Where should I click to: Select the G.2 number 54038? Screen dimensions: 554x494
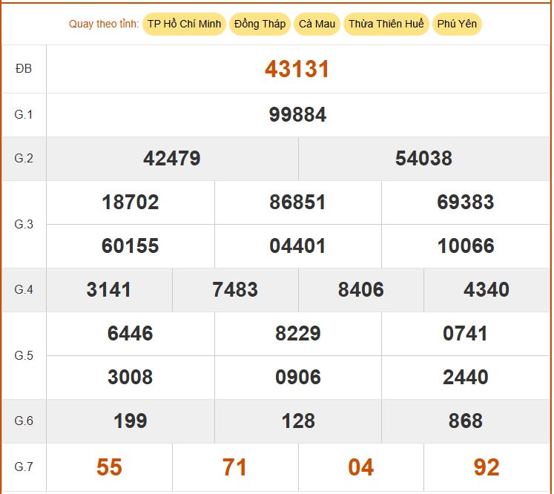coord(423,159)
